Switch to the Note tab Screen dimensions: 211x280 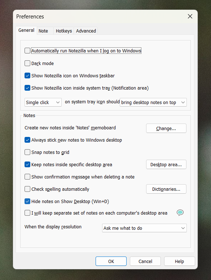pyautogui.click(x=43, y=31)
